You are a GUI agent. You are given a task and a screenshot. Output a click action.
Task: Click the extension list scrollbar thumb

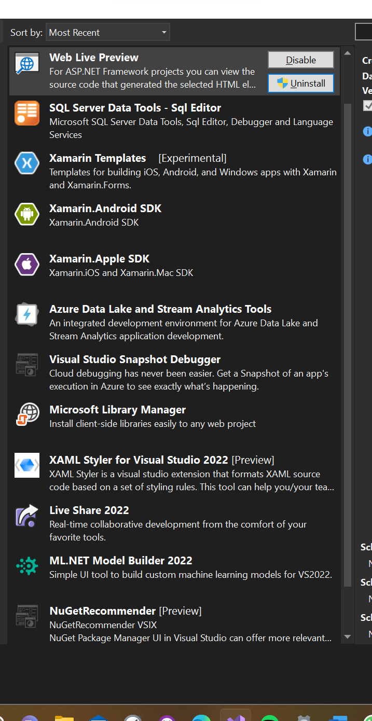348,345
